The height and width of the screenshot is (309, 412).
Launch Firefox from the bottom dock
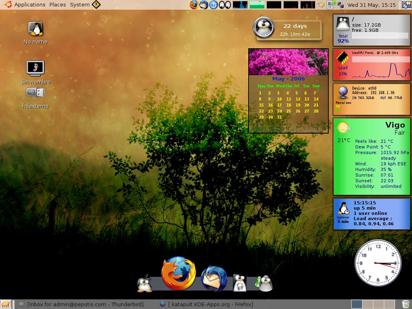tap(179, 273)
